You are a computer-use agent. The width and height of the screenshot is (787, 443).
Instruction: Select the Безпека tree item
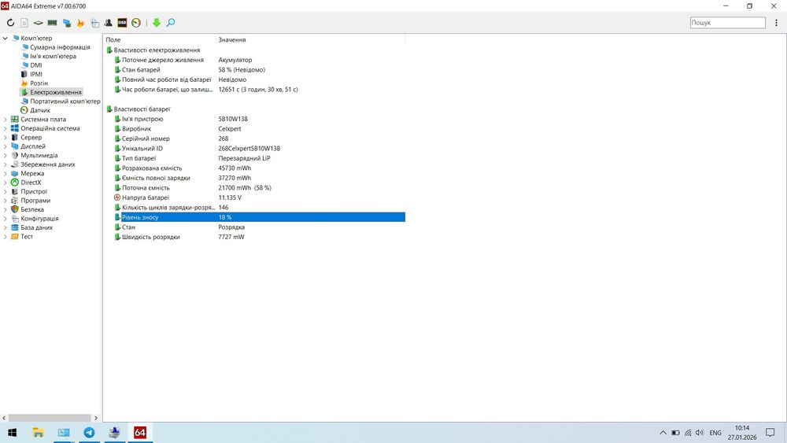click(x=32, y=210)
